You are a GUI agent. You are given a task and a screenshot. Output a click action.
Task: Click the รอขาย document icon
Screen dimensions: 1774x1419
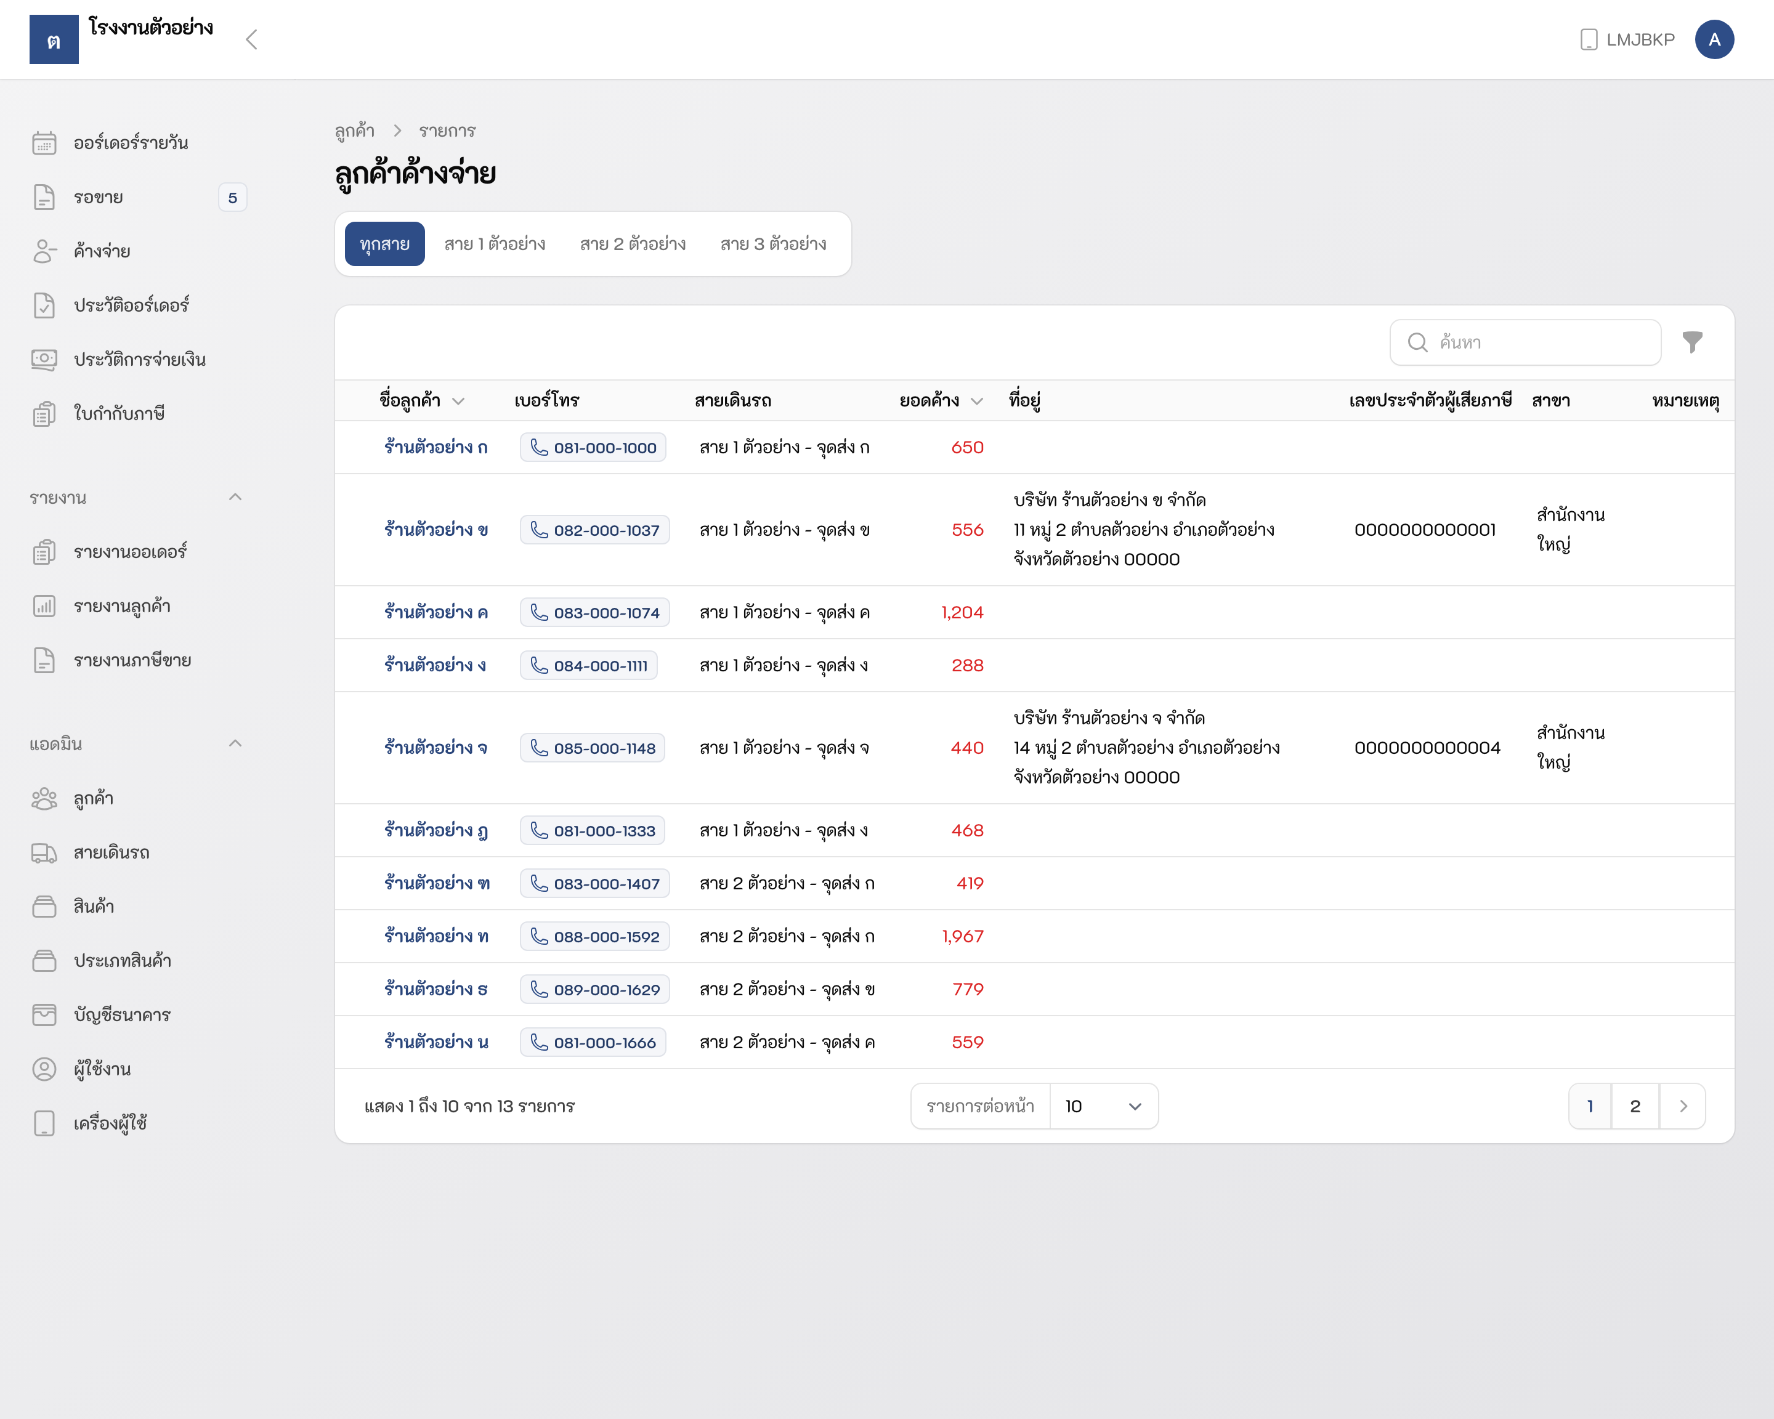[44, 198]
